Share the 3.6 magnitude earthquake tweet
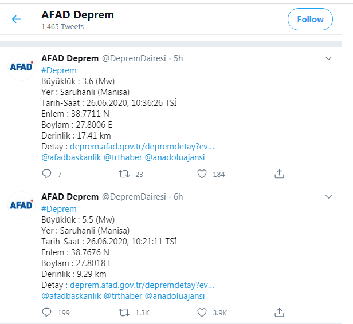 tap(279, 174)
